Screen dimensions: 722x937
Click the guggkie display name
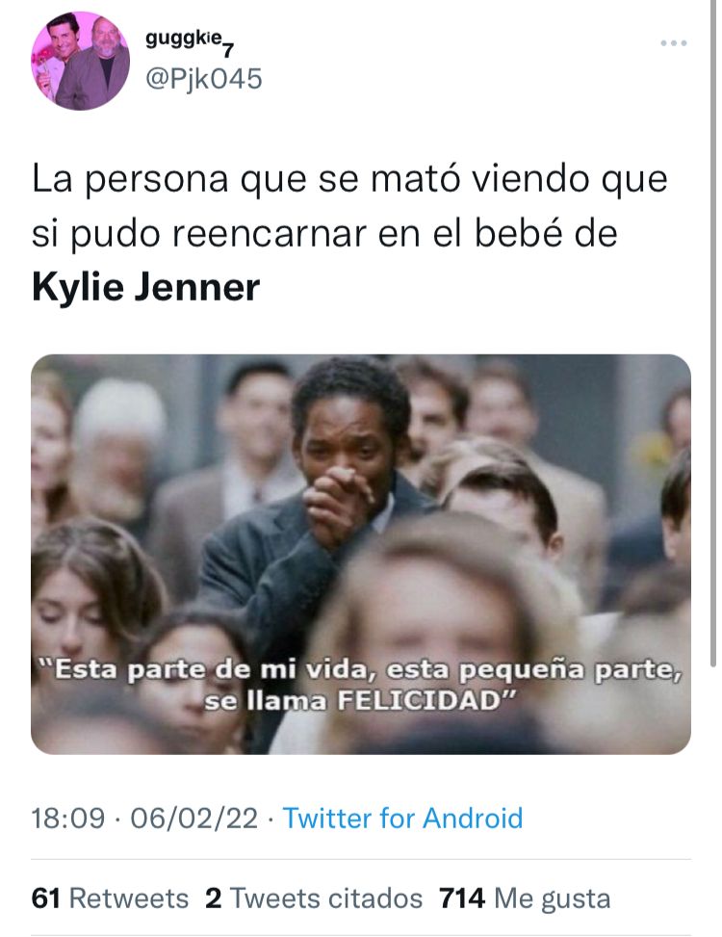(190, 42)
